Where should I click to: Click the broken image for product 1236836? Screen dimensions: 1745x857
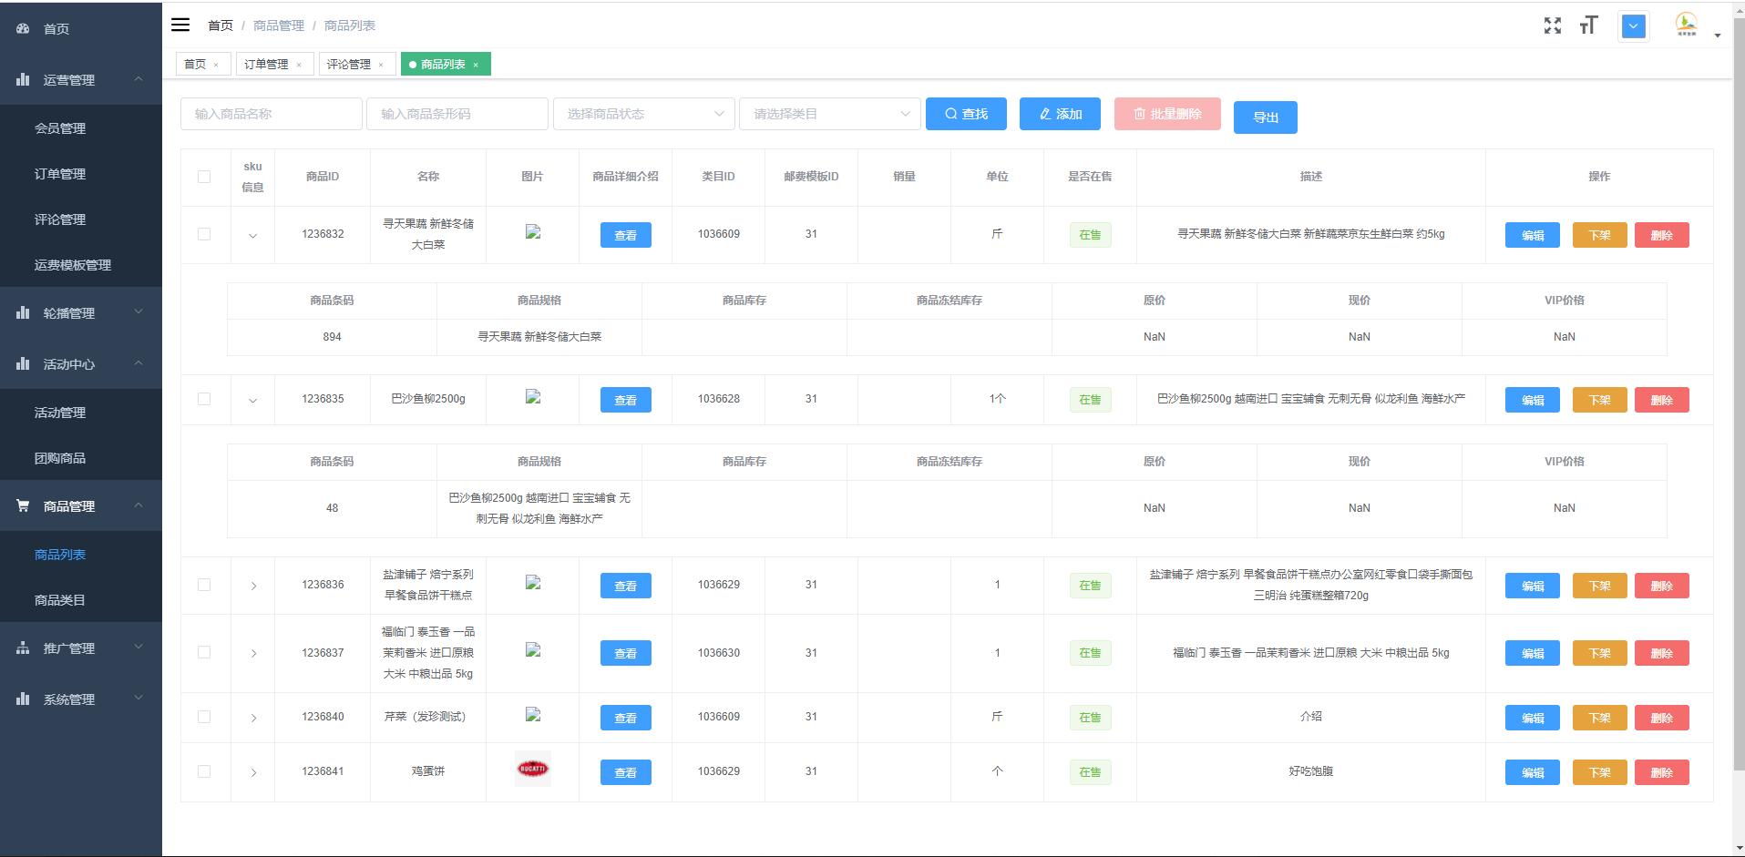[533, 583]
